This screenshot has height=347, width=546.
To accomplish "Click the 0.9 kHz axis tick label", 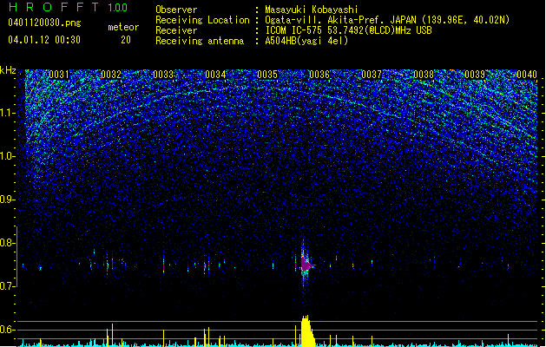I will coord(7,200).
